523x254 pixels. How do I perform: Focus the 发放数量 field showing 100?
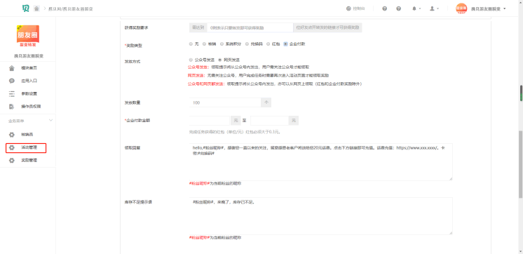pos(226,102)
